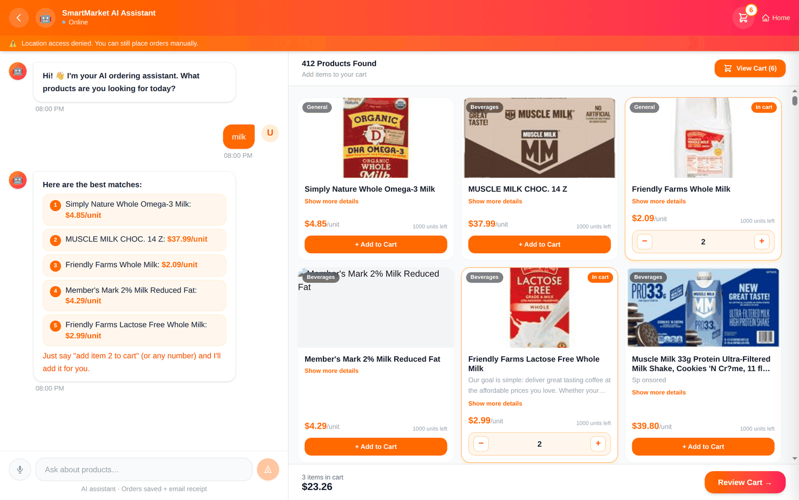Decrease Friendly Farms Lactose Free Milk quantity
Viewport: 799px width, 500px height.
(x=481, y=443)
